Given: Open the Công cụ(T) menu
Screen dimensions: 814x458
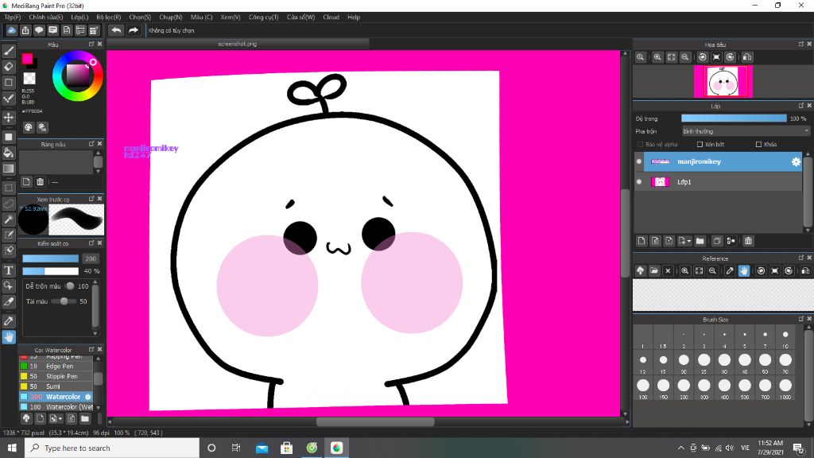Looking at the screenshot, I should [x=262, y=17].
